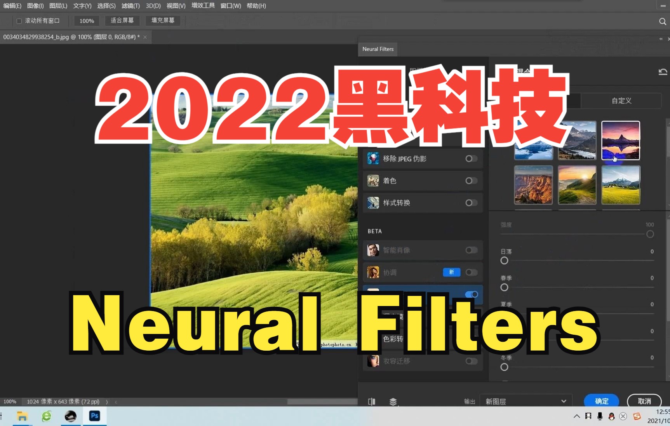This screenshot has height=426, width=670.
Task: Select the purple sunset mountain preset thumbnail
Action: tap(621, 141)
